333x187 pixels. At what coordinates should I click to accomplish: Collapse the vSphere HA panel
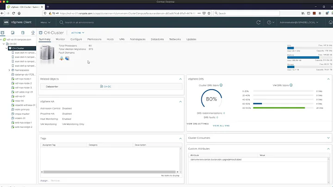point(180,101)
